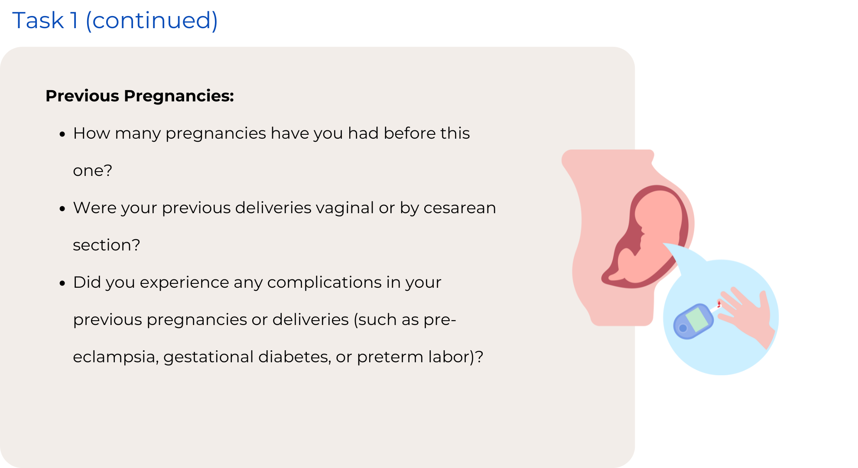Click the 'Previous Pregnancies:' heading

pyautogui.click(x=140, y=96)
